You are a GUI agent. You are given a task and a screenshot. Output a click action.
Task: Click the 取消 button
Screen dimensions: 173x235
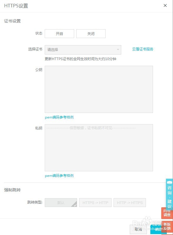click(x=138, y=229)
